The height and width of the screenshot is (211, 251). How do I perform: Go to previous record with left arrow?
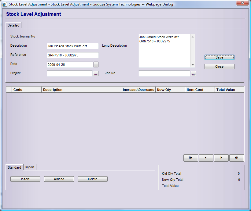tap(206, 158)
